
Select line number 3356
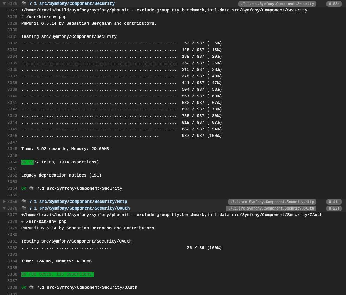pos(12,202)
